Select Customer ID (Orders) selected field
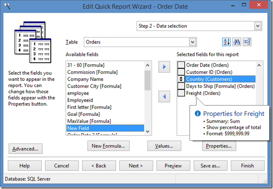 (220, 72)
